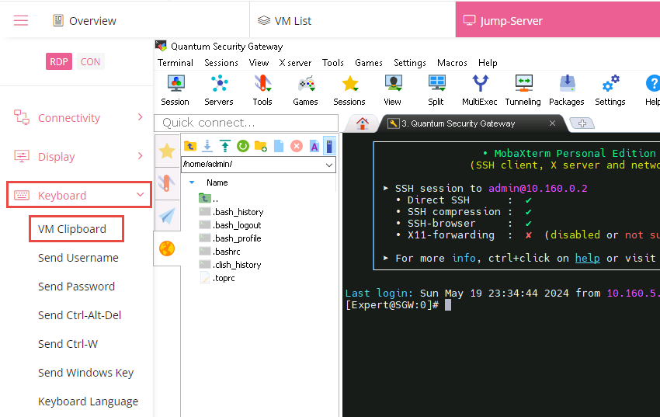This screenshot has height=417, width=660.
Task: Open the Macros paper plane sidebar icon
Action: tap(167, 216)
